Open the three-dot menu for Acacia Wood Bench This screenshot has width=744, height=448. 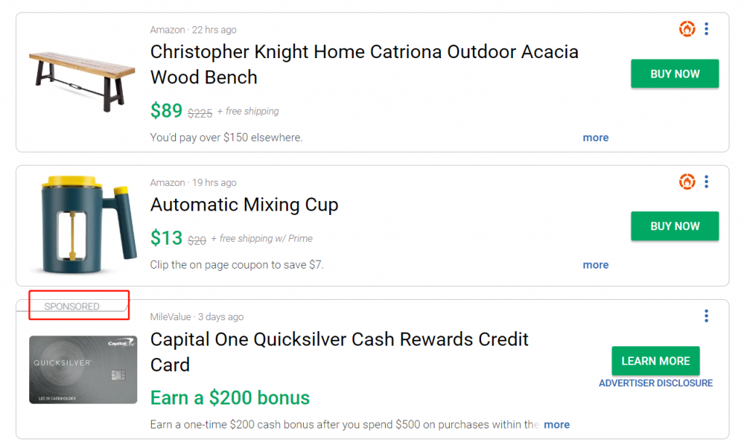(706, 29)
